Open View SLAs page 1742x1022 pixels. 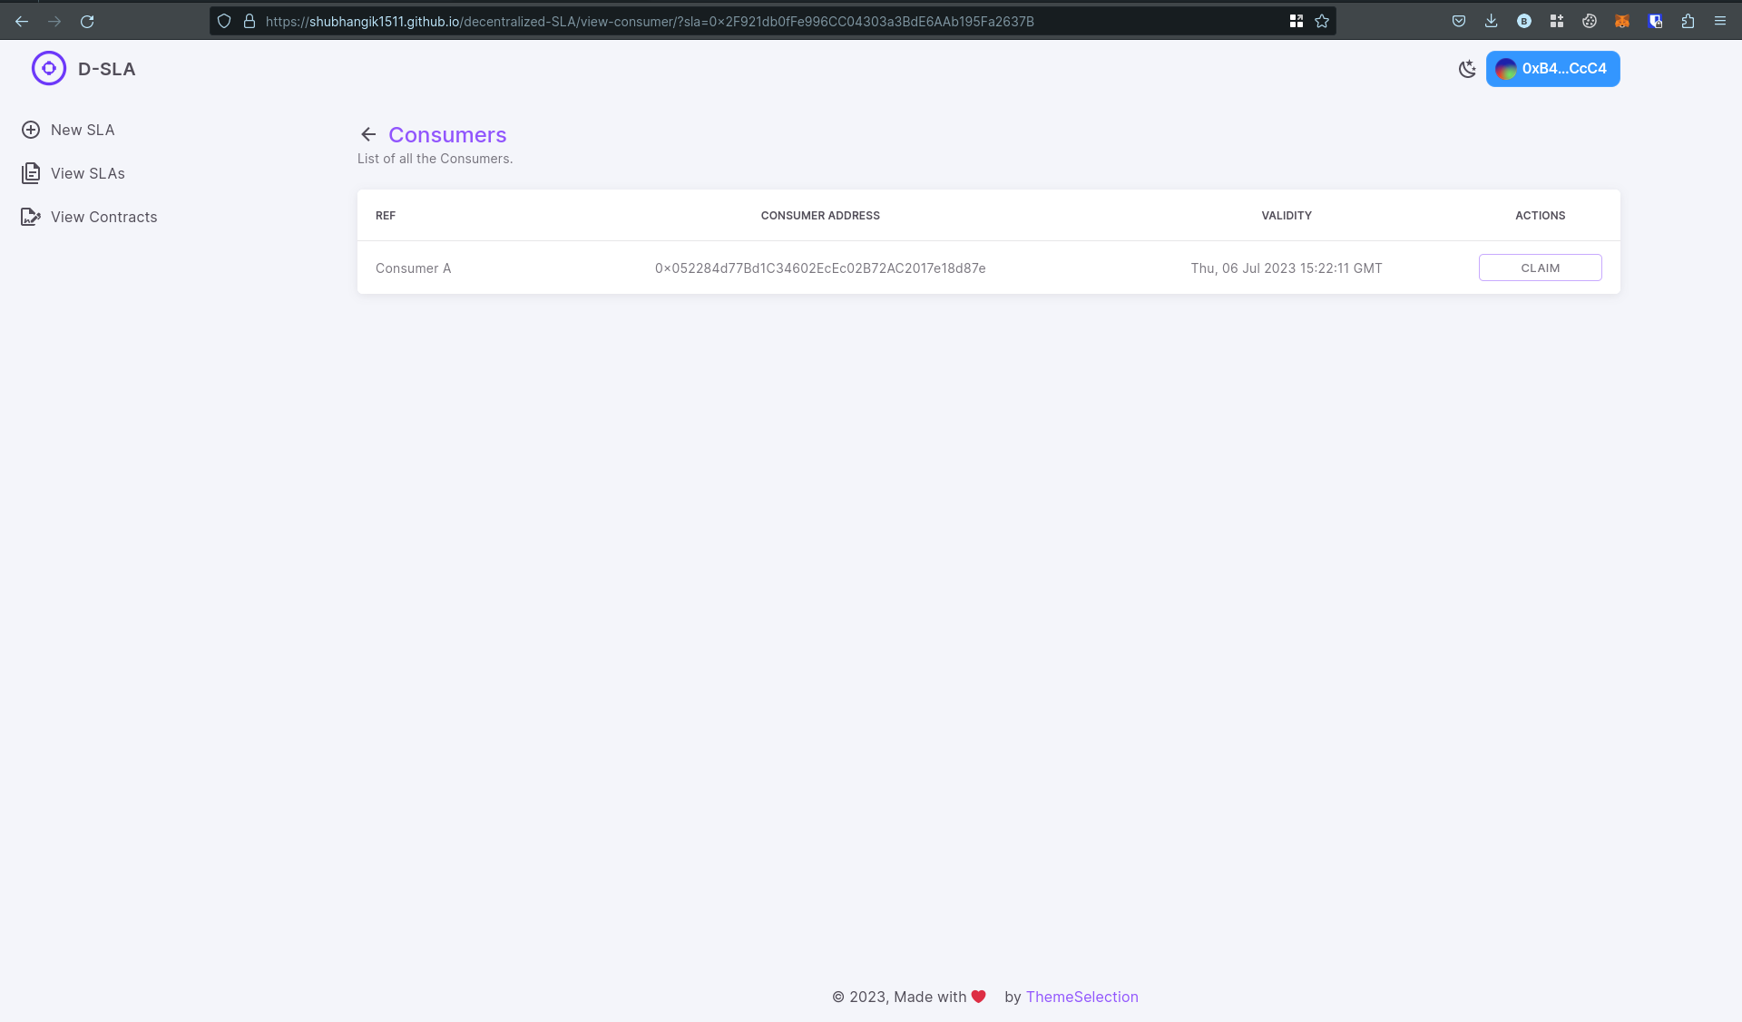pos(87,173)
